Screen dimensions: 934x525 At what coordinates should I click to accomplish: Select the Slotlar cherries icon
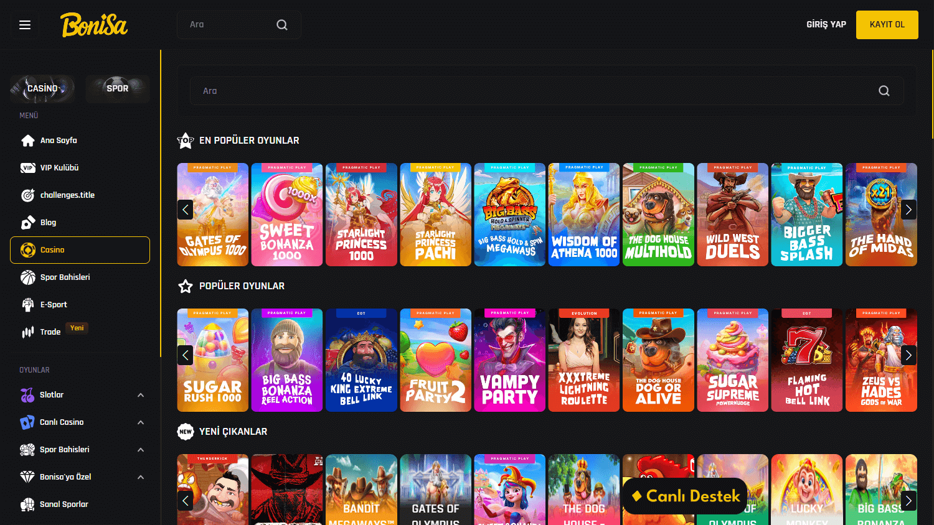click(28, 394)
